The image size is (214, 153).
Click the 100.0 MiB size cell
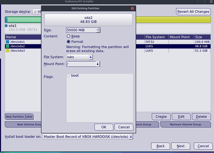pos(202,42)
